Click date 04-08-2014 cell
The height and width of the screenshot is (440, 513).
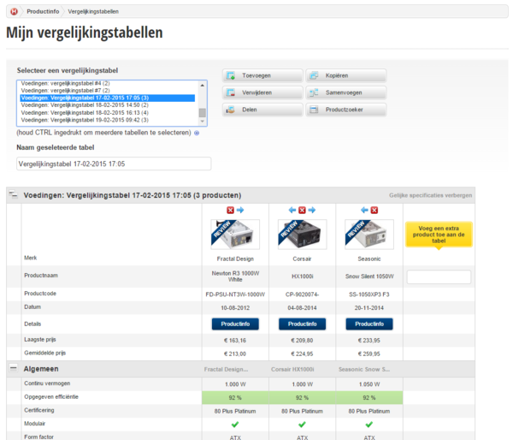pyautogui.click(x=302, y=308)
